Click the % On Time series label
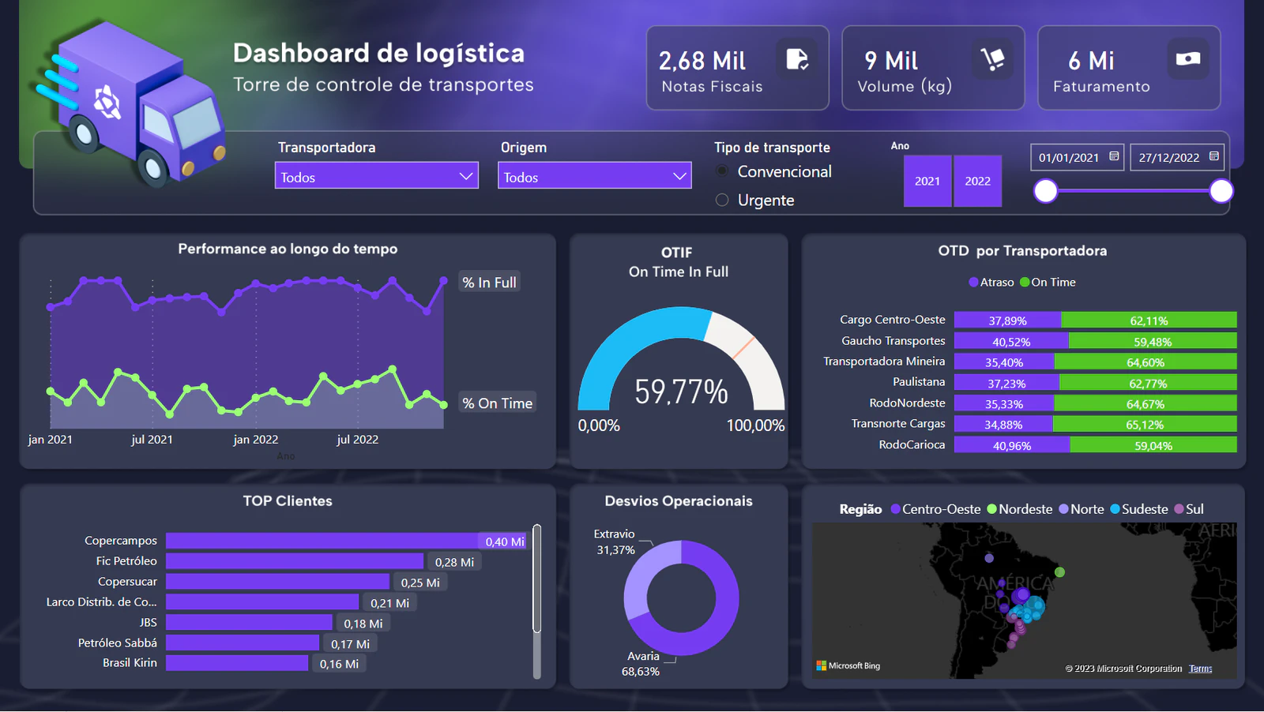This screenshot has height=712, width=1264. tap(497, 403)
